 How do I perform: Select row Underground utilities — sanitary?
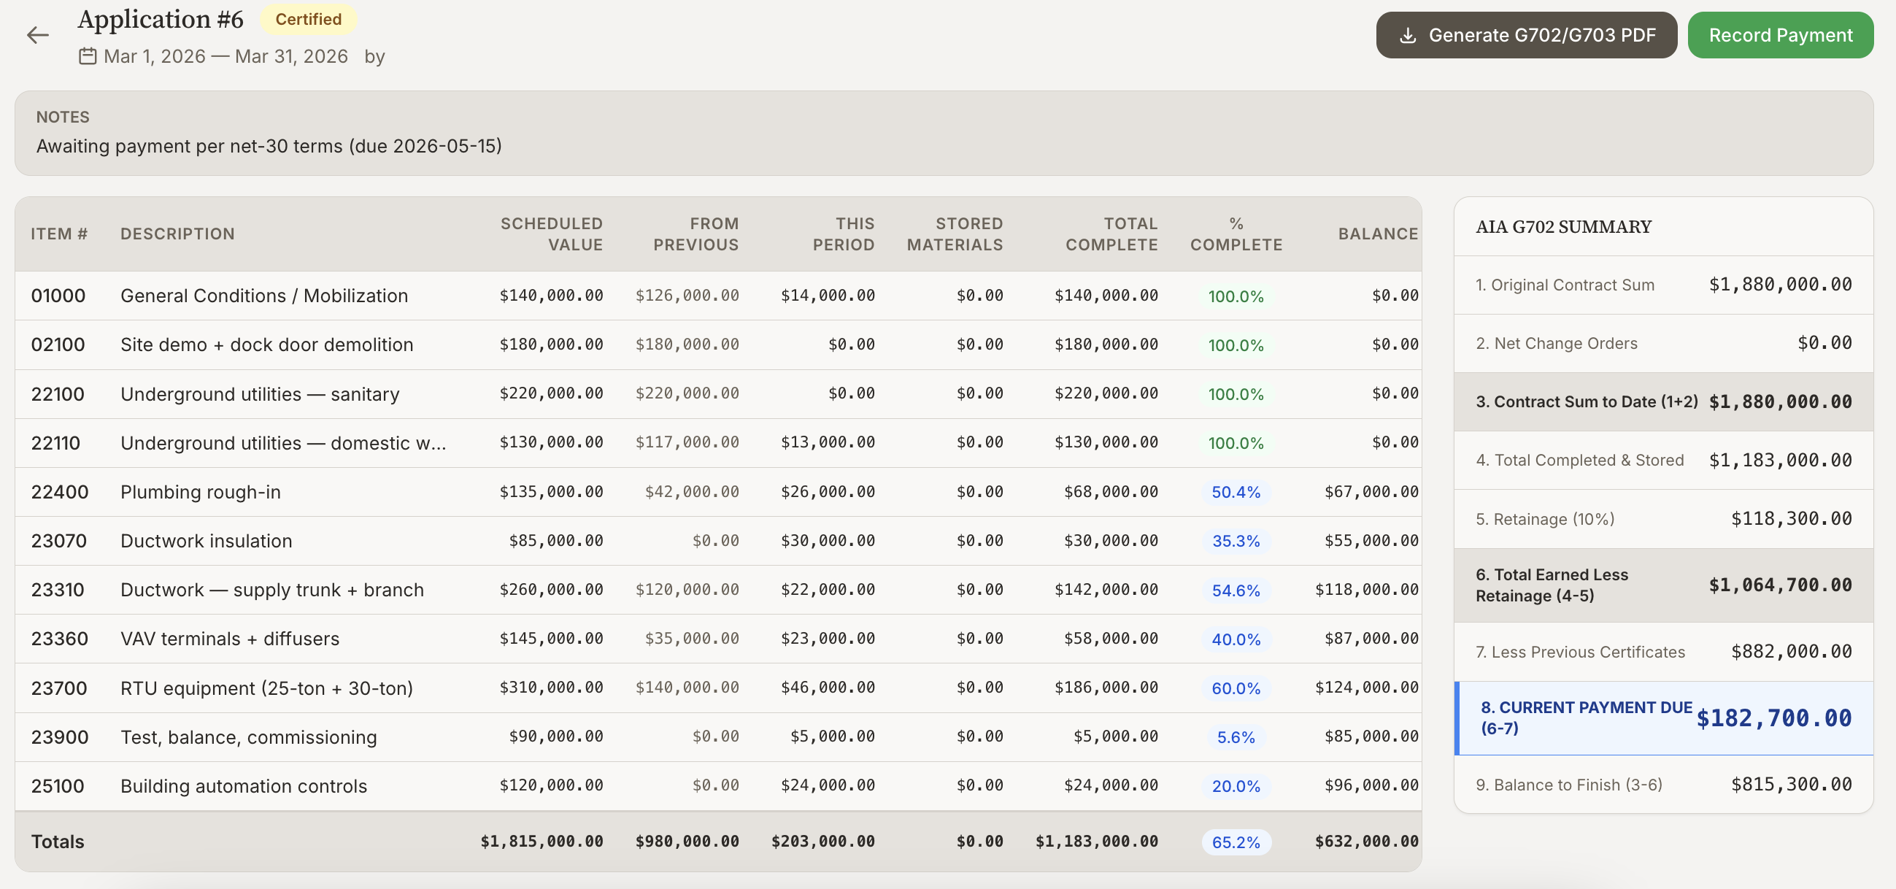click(717, 393)
